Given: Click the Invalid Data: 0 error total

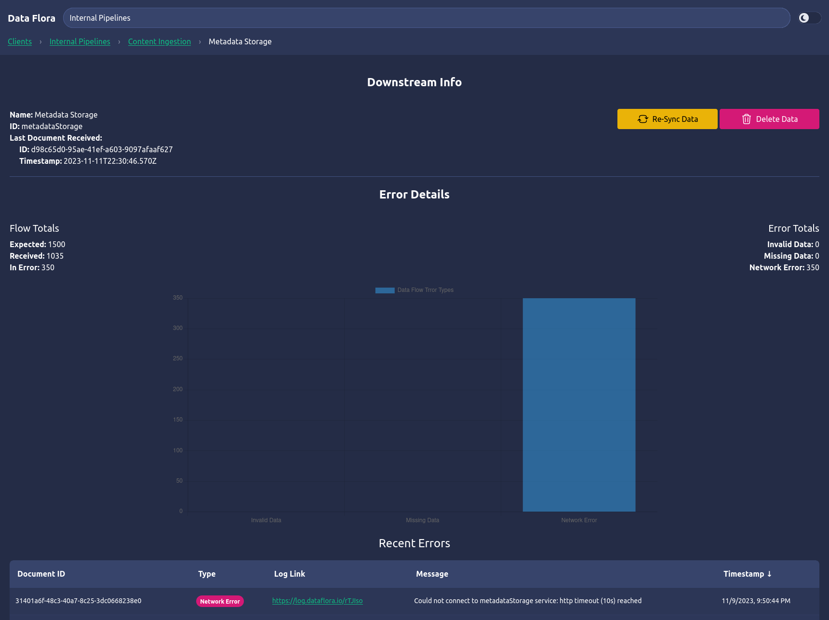Looking at the screenshot, I should click(x=793, y=244).
